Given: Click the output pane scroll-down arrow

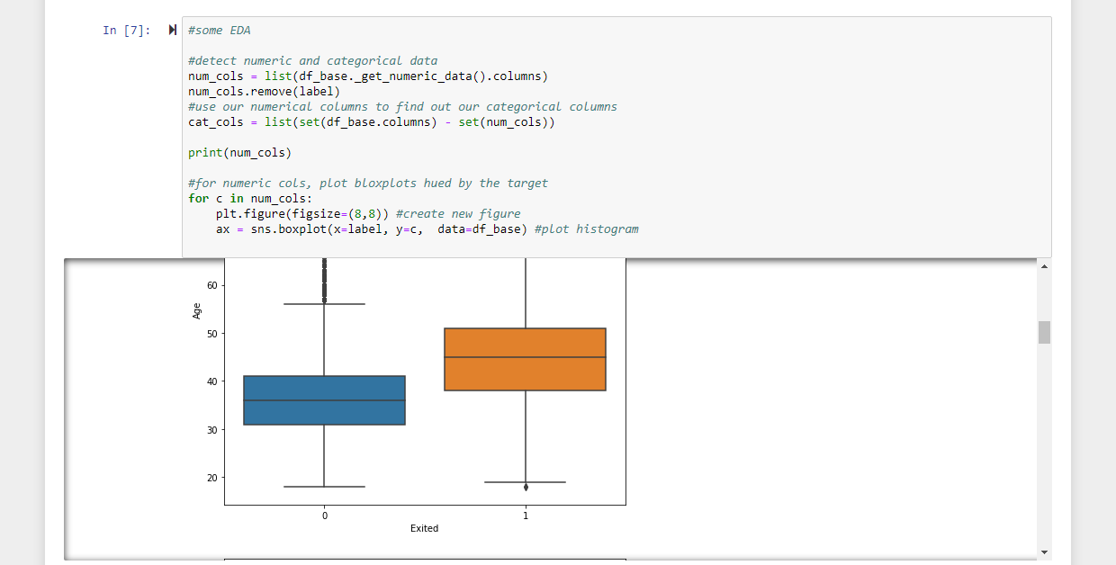Looking at the screenshot, I should pos(1044,552).
